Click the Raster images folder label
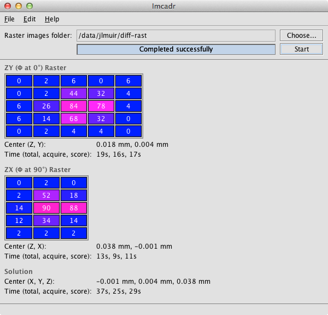Screen dimensions: 328x315 coord(38,36)
